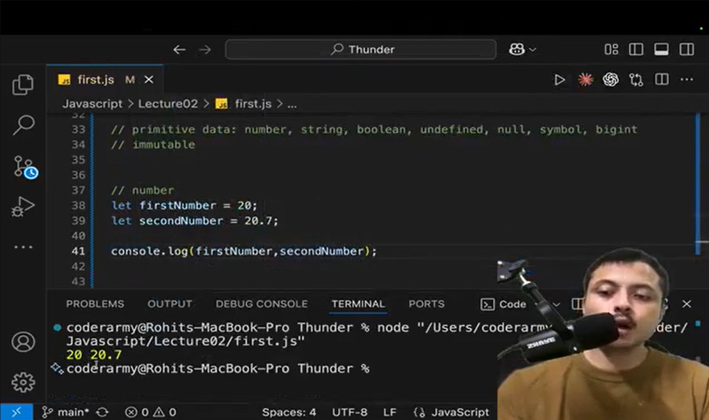Click Javascript breadcrumb folder
Viewport: 709px width, 420px height.
click(x=92, y=103)
